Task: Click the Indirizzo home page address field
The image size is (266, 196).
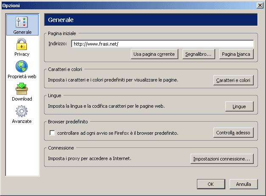Action: coord(162,44)
